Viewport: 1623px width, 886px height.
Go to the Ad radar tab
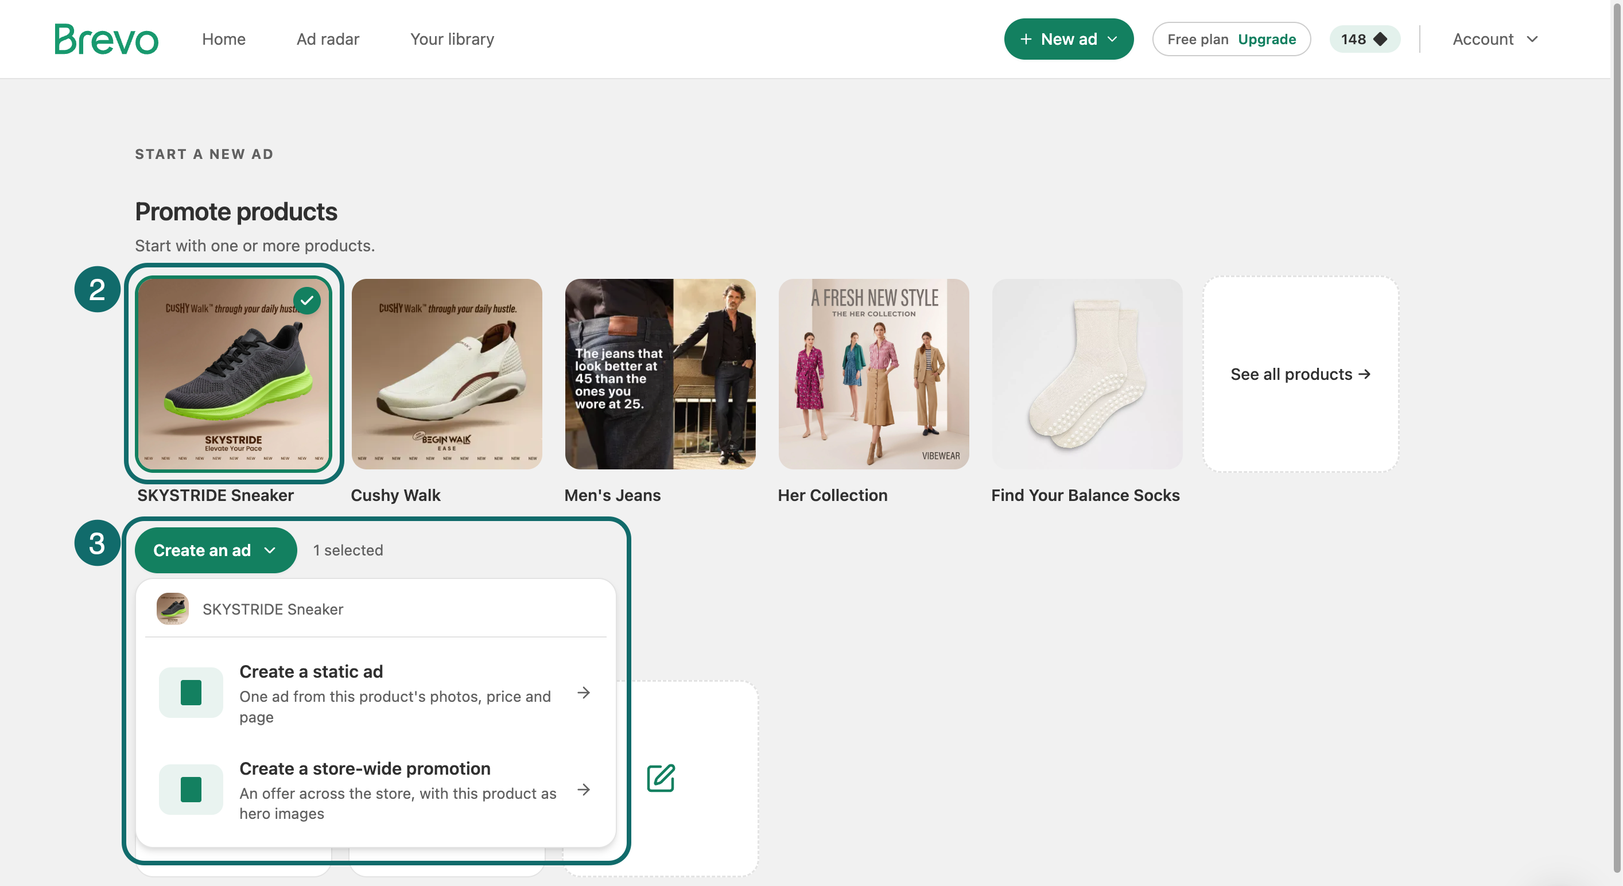click(328, 39)
